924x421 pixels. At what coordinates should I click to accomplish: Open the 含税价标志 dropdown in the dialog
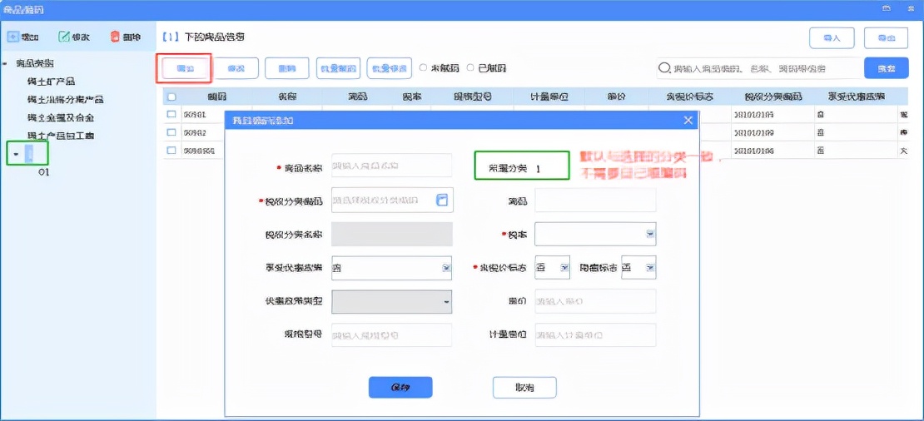[564, 268]
